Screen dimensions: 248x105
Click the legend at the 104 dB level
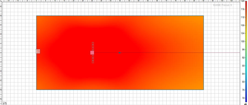click(x=246, y=33)
